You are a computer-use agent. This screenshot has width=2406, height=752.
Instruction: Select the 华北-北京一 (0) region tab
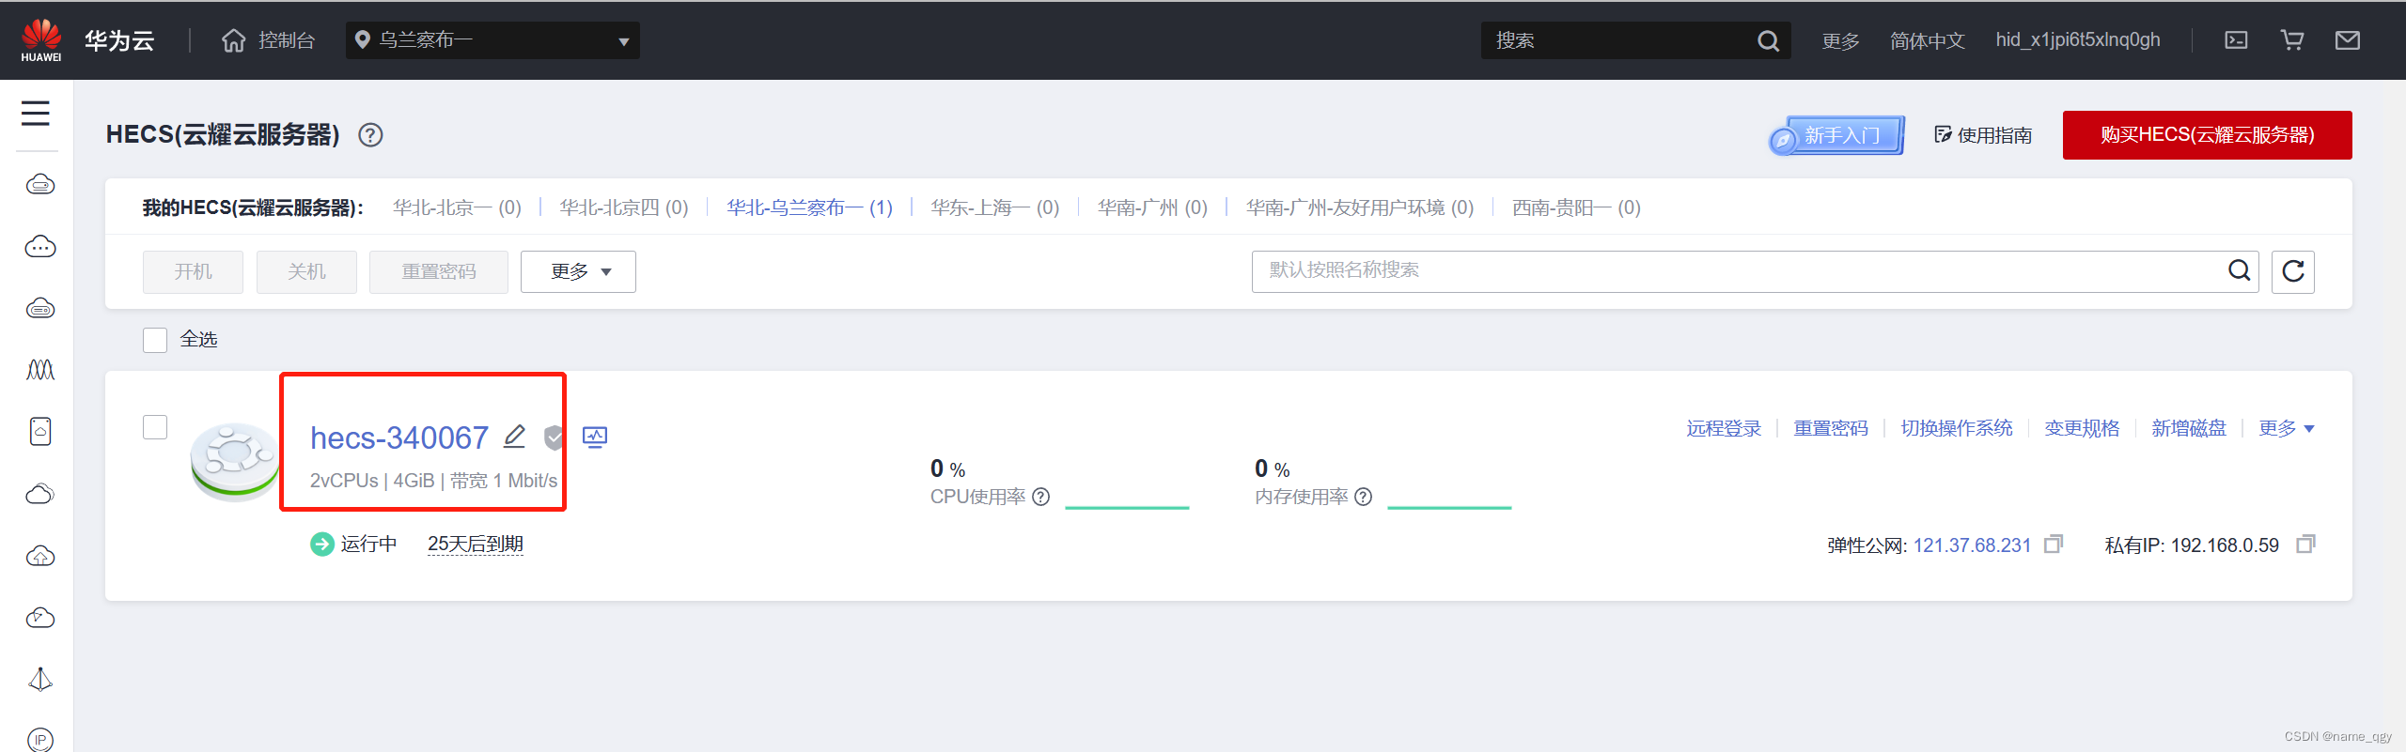457,207
